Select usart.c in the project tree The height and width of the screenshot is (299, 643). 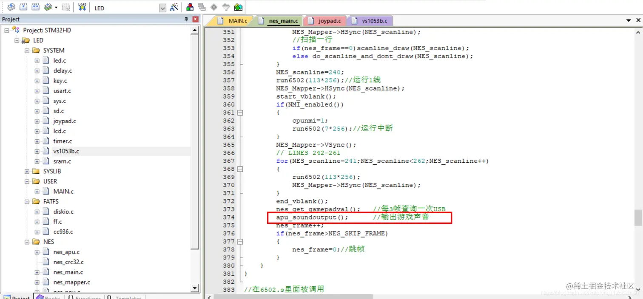tap(62, 91)
